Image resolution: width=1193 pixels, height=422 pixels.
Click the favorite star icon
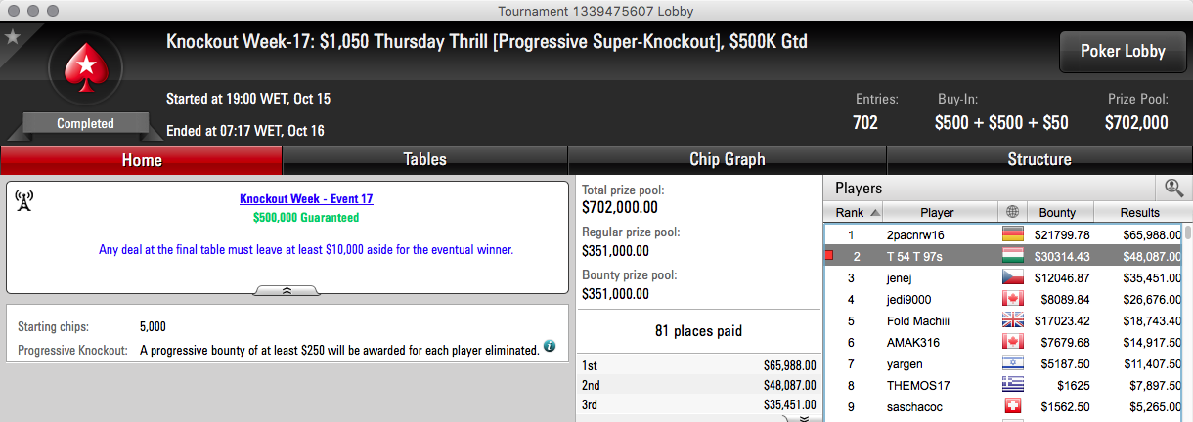tap(13, 37)
